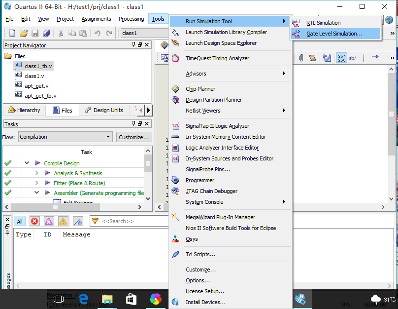Collapse the Assembler task
The image size is (398, 309).
coord(36,193)
